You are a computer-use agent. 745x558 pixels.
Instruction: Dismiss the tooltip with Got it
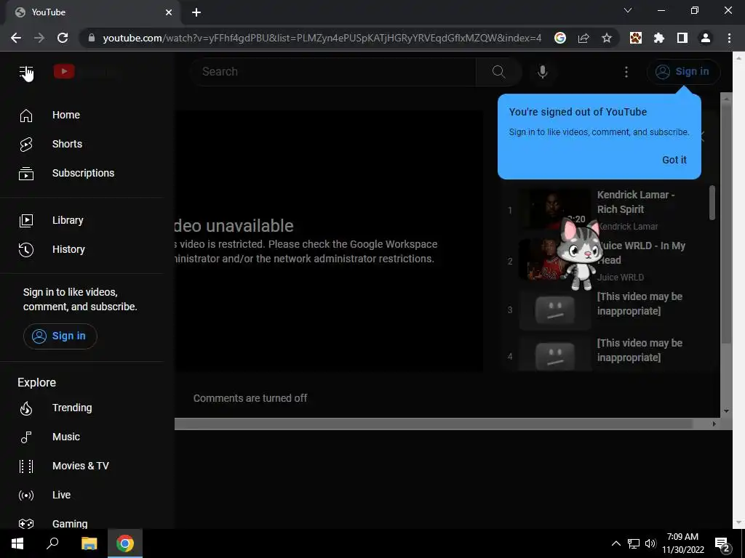674,160
